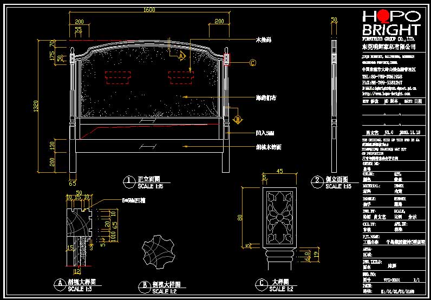Click the circled A detail title tag
Screen dimensions: 431x300
click(59, 284)
